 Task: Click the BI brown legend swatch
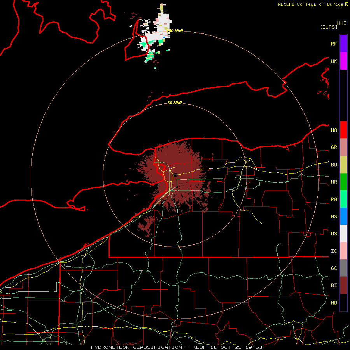pos(343,285)
